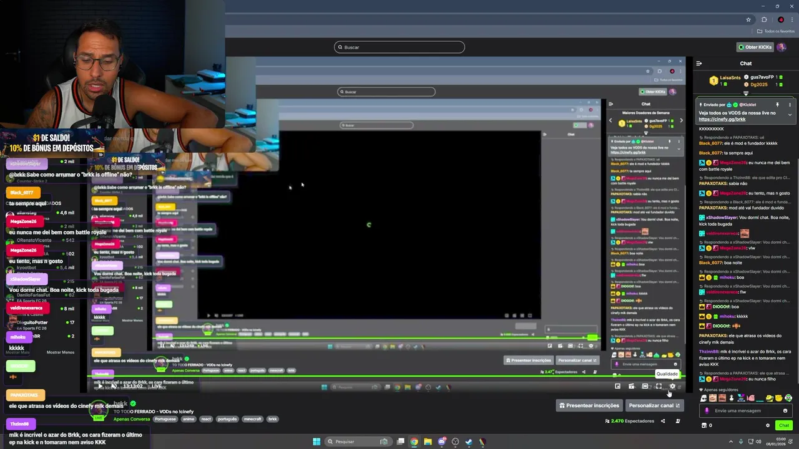Click the xShadowSlayer username in chat

[721, 217]
